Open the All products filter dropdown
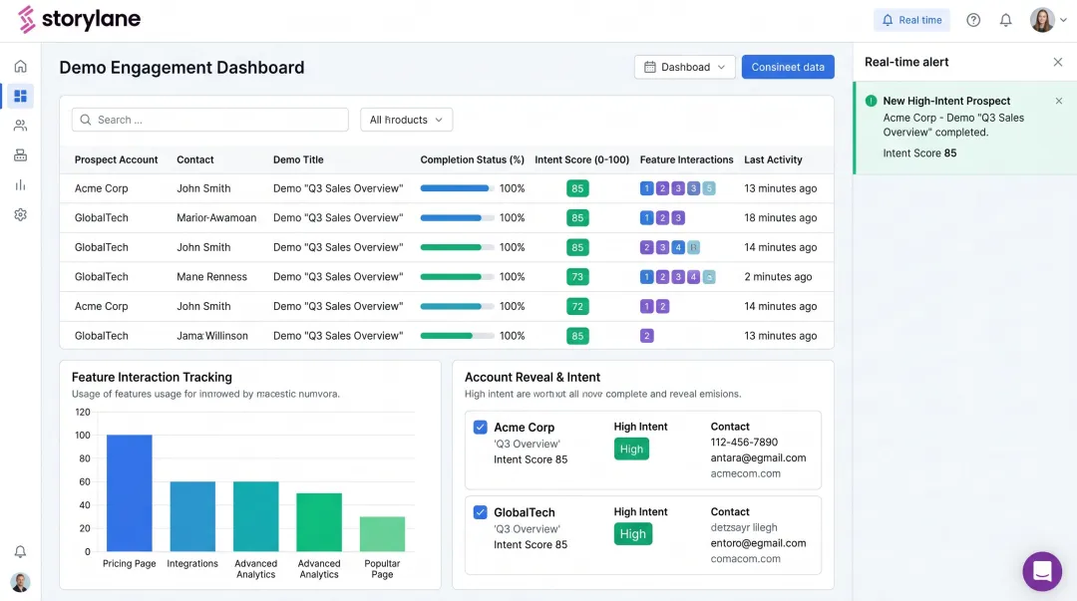The image size is (1077, 601). tap(406, 120)
